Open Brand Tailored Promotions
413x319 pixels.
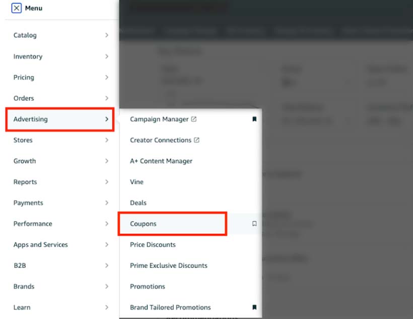170,307
